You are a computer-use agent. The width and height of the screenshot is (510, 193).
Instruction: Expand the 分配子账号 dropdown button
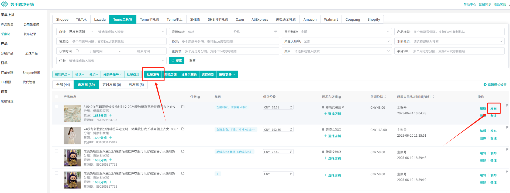[x=112, y=74]
